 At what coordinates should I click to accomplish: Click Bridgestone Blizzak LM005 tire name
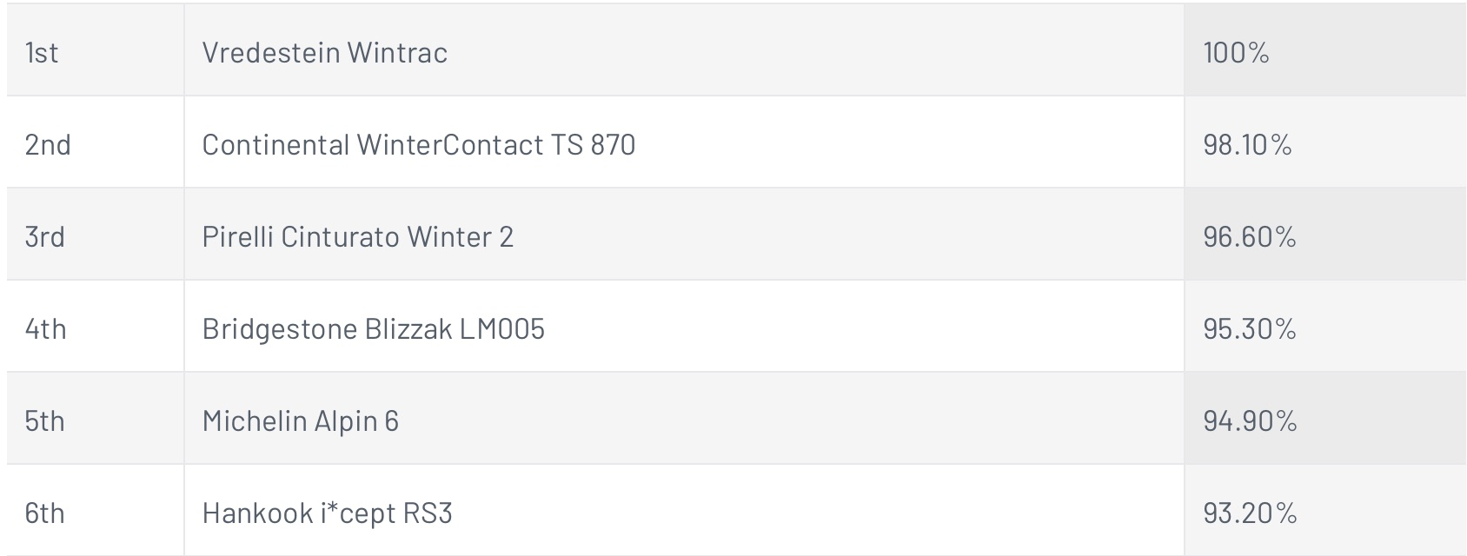tap(373, 329)
